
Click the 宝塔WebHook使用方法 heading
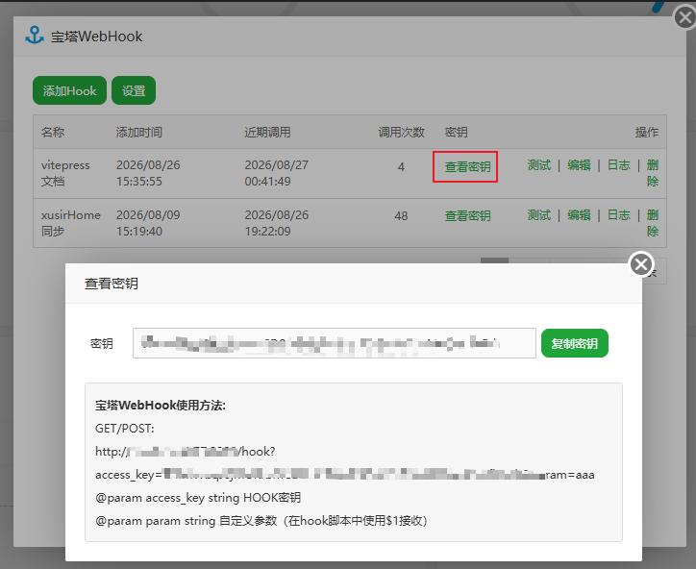point(161,406)
